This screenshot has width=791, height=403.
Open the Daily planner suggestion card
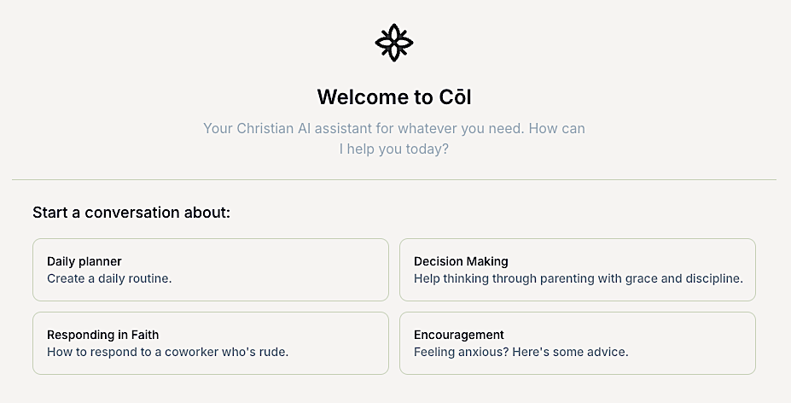pos(211,270)
